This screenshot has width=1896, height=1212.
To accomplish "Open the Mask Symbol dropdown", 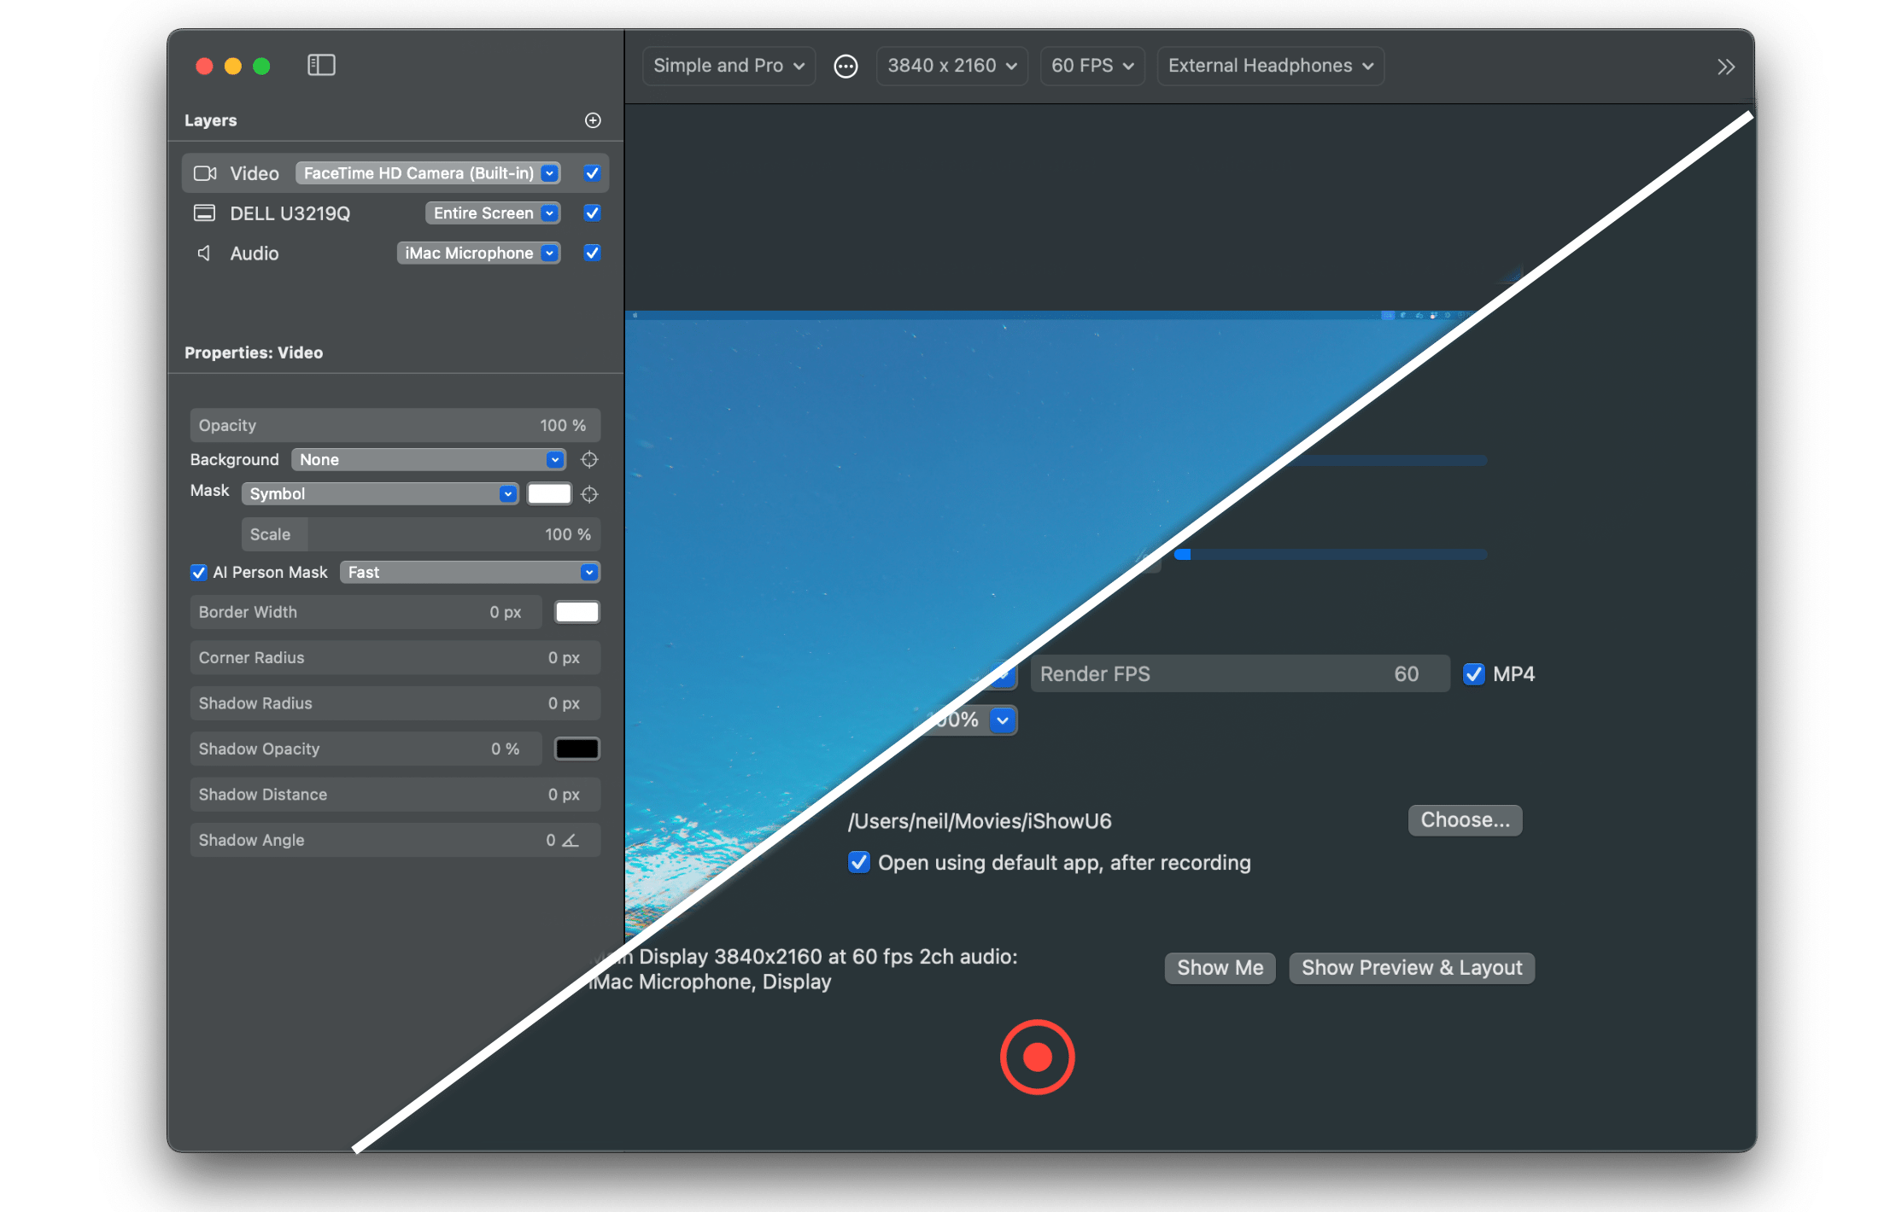I will [x=380, y=494].
